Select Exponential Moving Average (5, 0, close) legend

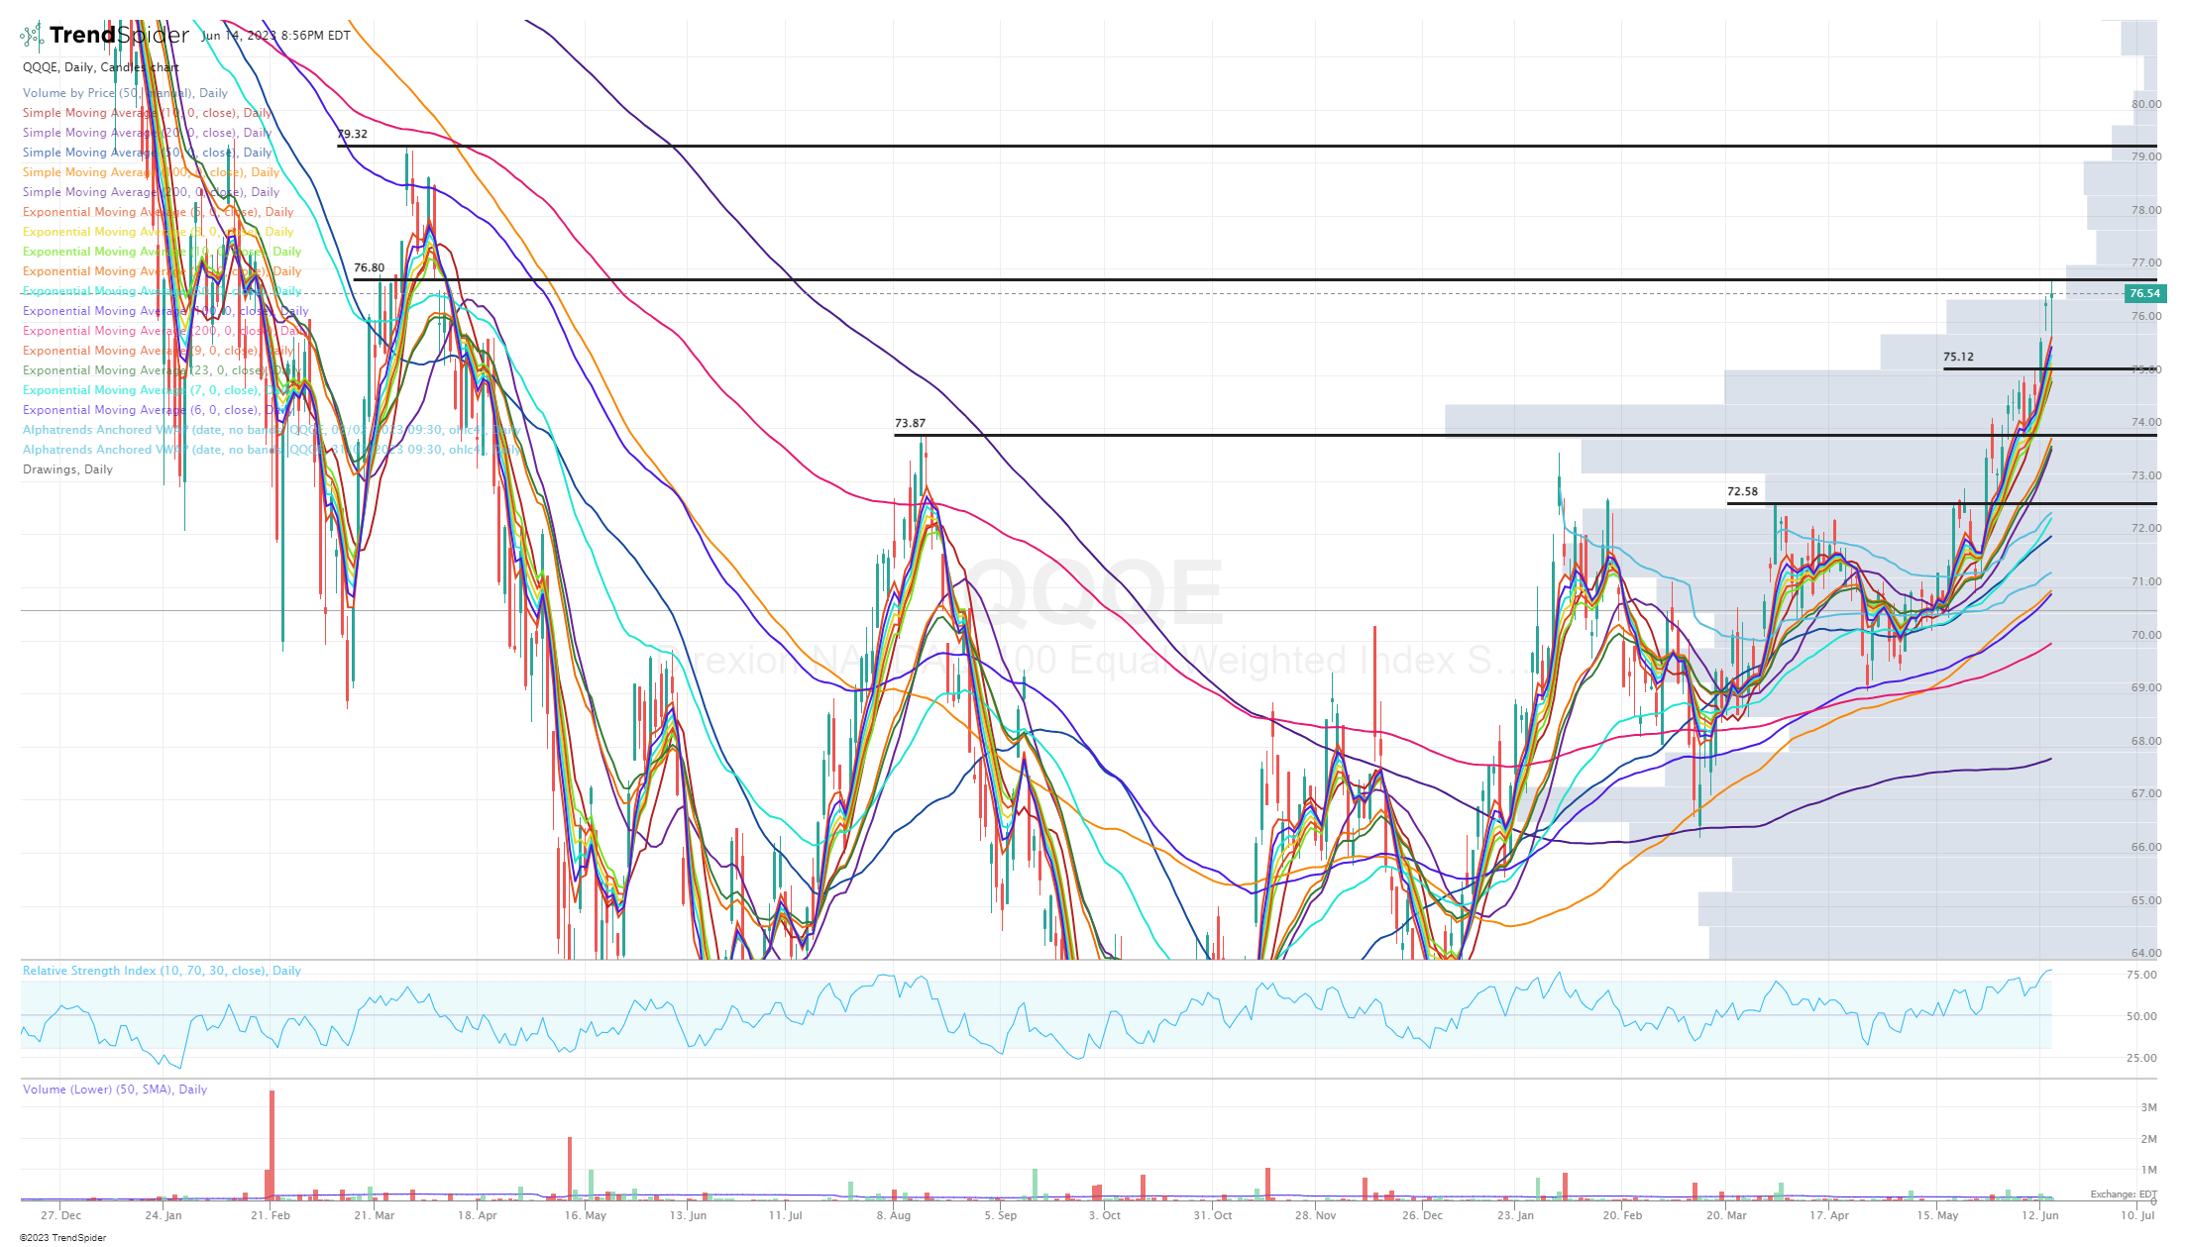(x=158, y=212)
